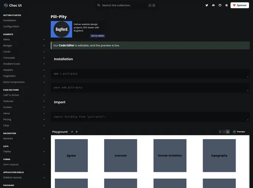Click the Playground label
The width and height of the screenshot is (253, 188).
click(x=60, y=132)
